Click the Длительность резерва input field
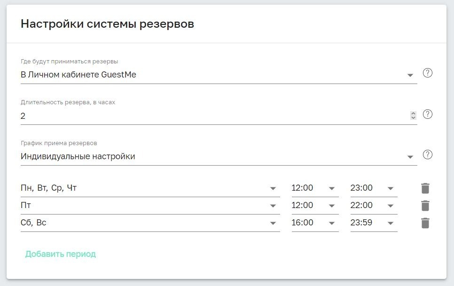The width and height of the screenshot is (454, 286). point(188,116)
